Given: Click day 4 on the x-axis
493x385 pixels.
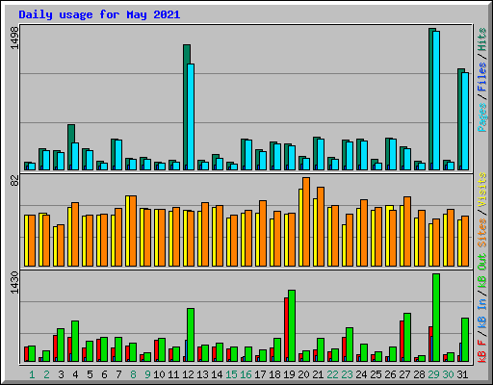Looking at the screenshot, I should point(75,374).
